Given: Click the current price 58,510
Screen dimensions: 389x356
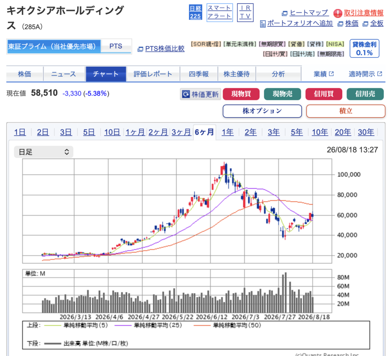Looking at the screenshot, I should point(44,93).
